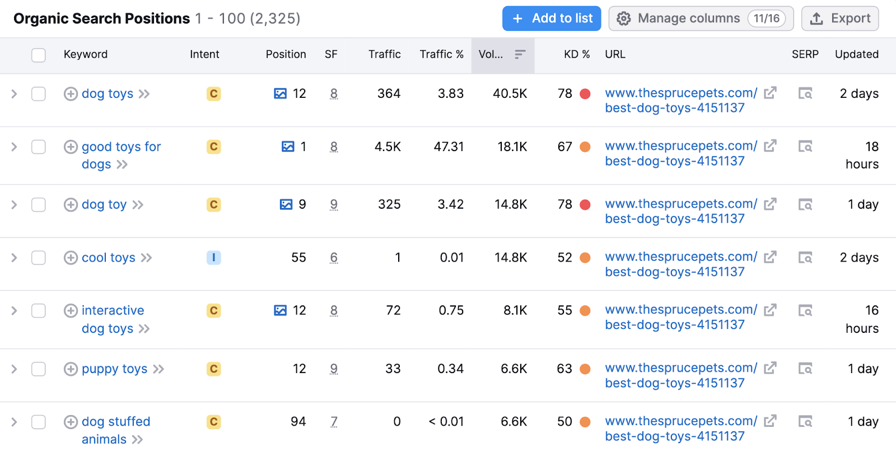This screenshot has height=457, width=896.
Task: Click double-chevron icon next to puppy toys
Action: (x=159, y=369)
